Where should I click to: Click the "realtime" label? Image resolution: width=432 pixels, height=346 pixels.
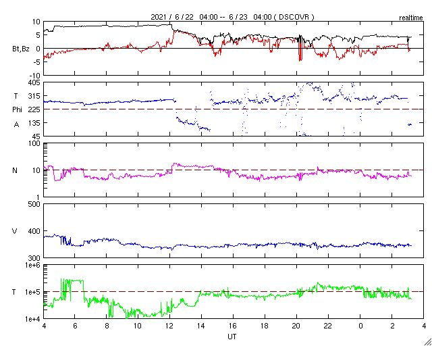pyautogui.click(x=411, y=18)
